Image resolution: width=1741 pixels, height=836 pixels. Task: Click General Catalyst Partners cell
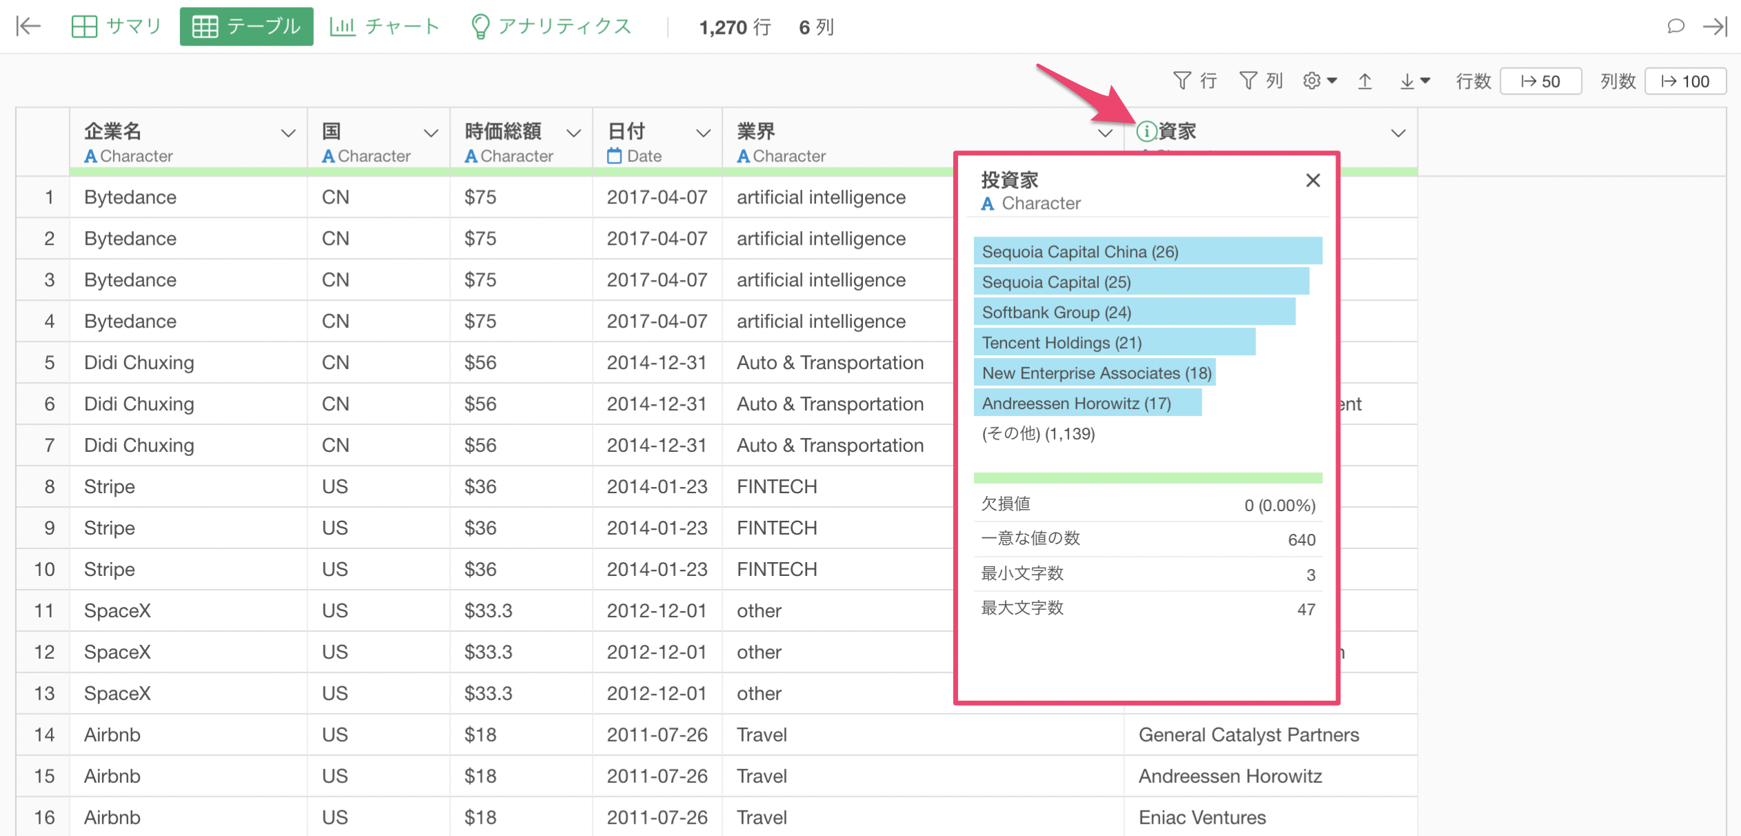coord(1271,735)
